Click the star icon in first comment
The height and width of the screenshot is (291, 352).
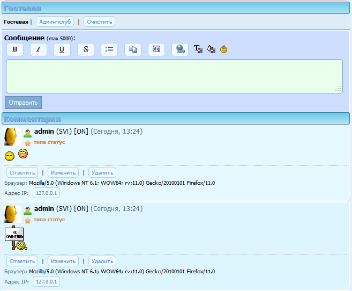tap(28, 143)
